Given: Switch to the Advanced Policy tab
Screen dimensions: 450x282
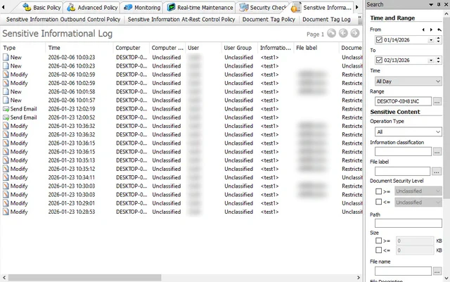Looking at the screenshot, I should (x=92, y=8).
